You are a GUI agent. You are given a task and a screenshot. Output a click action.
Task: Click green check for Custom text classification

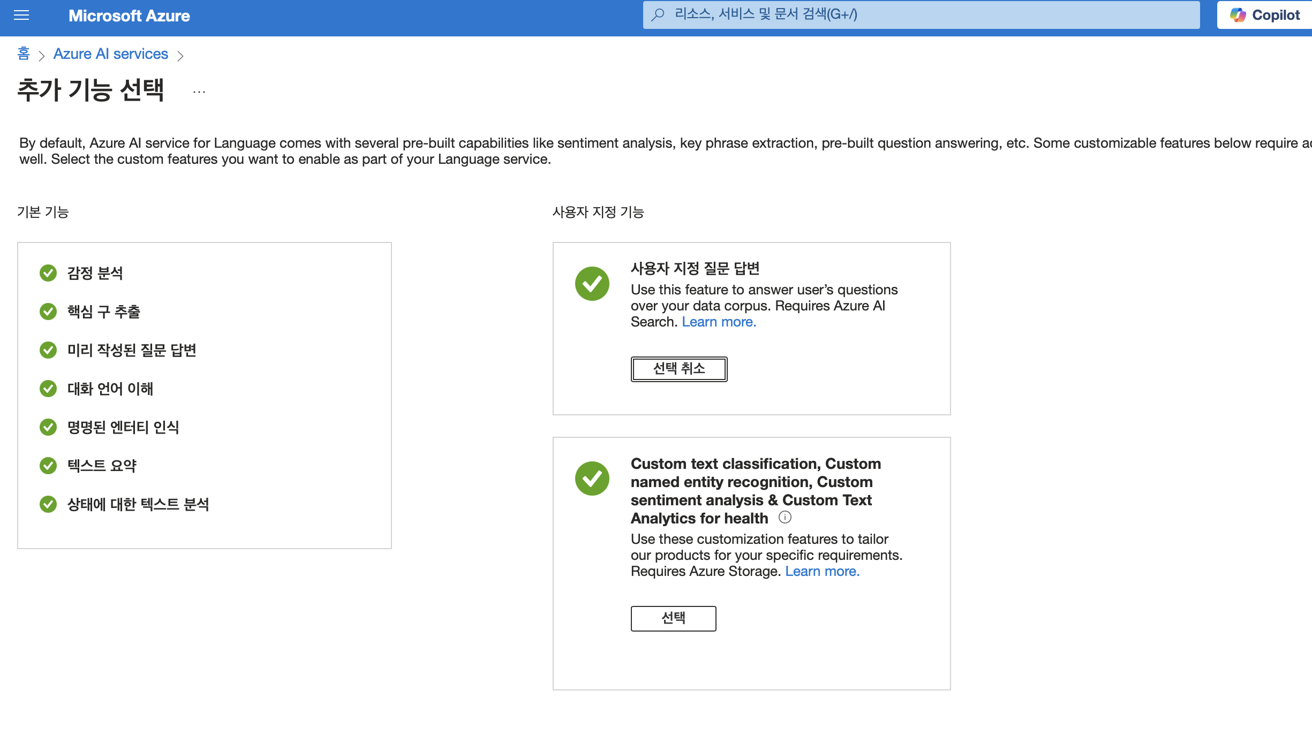[x=592, y=479]
